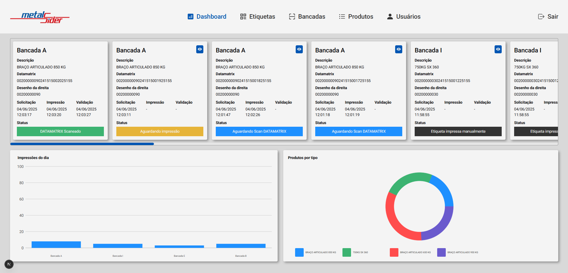568x273 pixels.
Task: View the card awaiting print via eye icon
Action: (x=200, y=49)
